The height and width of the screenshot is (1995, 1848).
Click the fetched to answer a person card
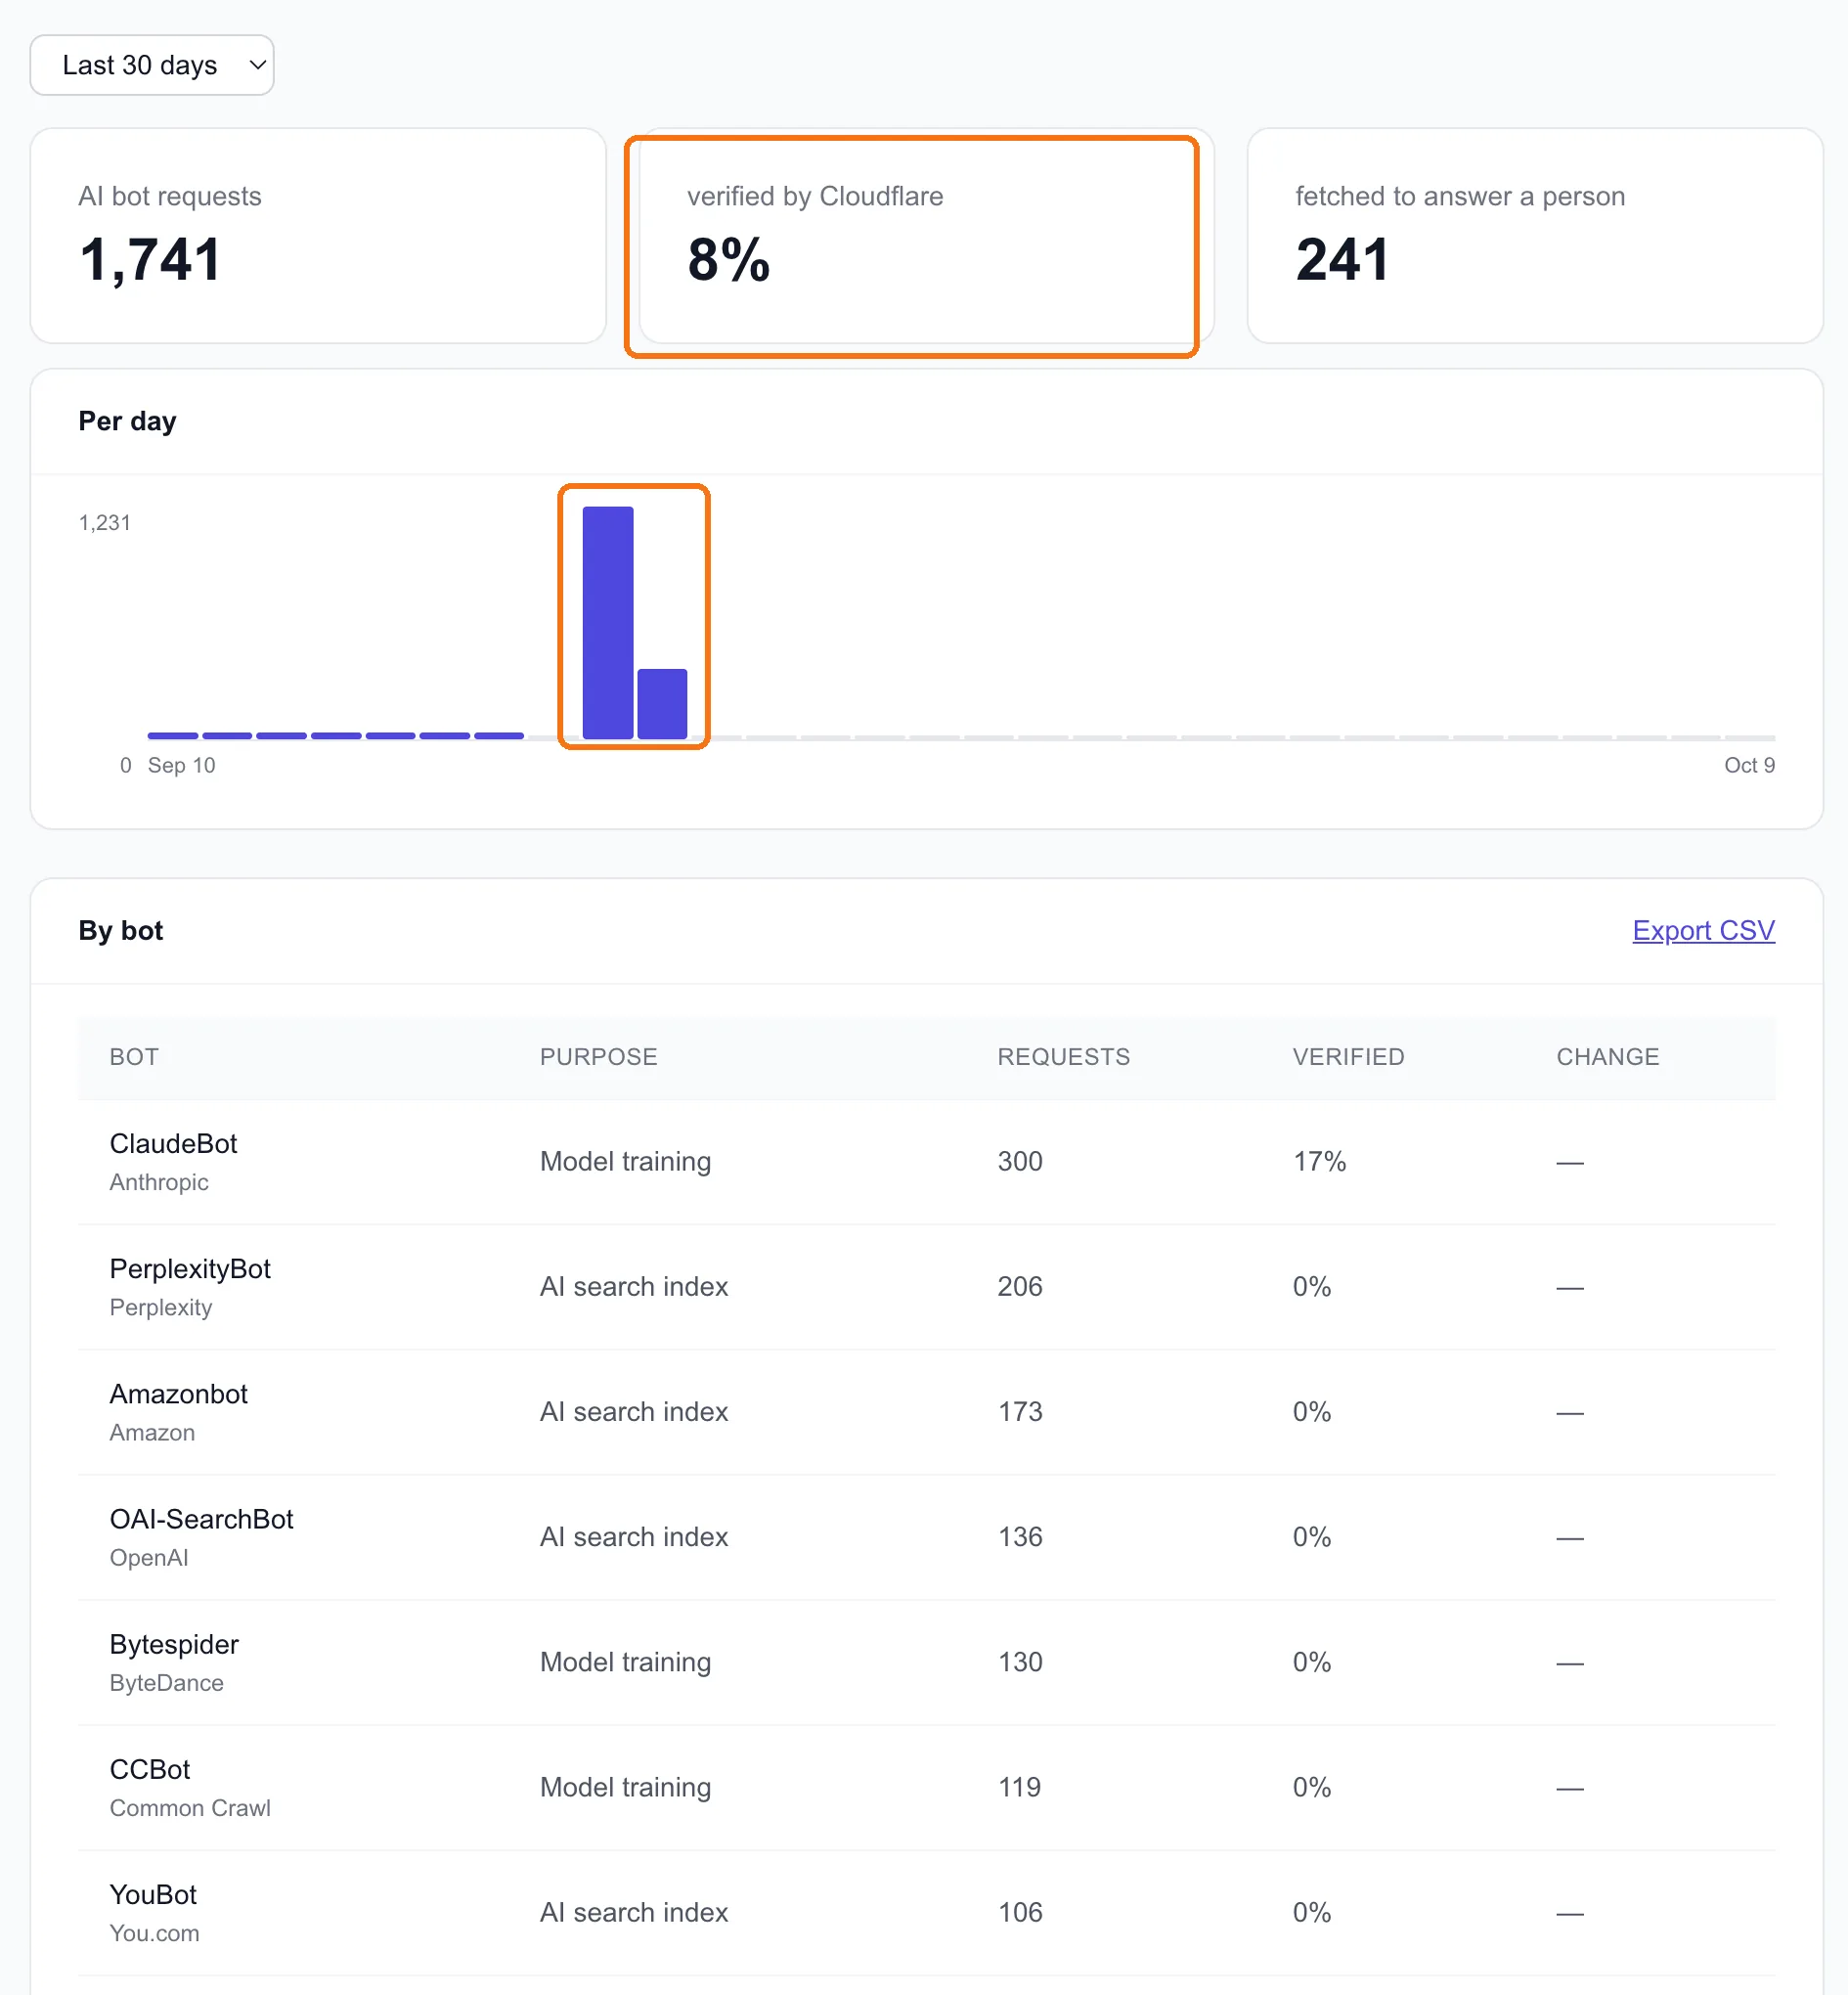pyautogui.click(x=1535, y=236)
